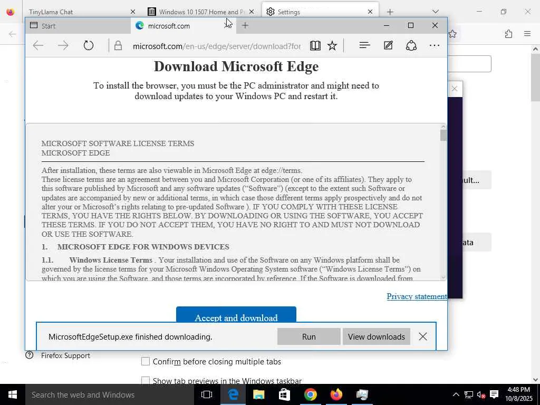Dismiss the download finished notification
540x405 pixels.
(x=423, y=336)
